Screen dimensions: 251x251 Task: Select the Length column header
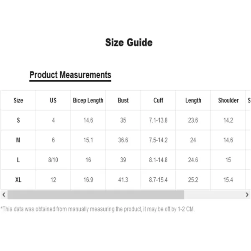[193, 100]
